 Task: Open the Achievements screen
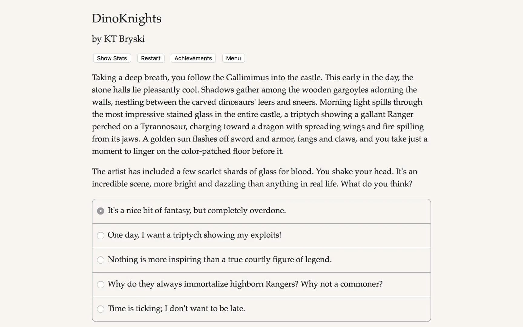(193, 58)
